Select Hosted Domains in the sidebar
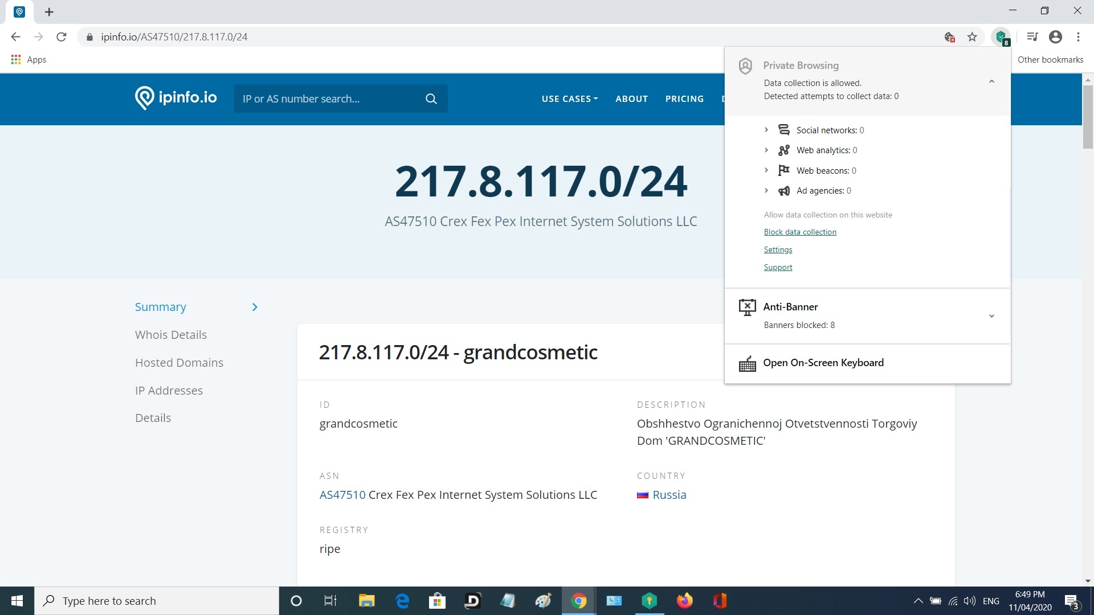The height and width of the screenshot is (615, 1094). pos(179,363)
